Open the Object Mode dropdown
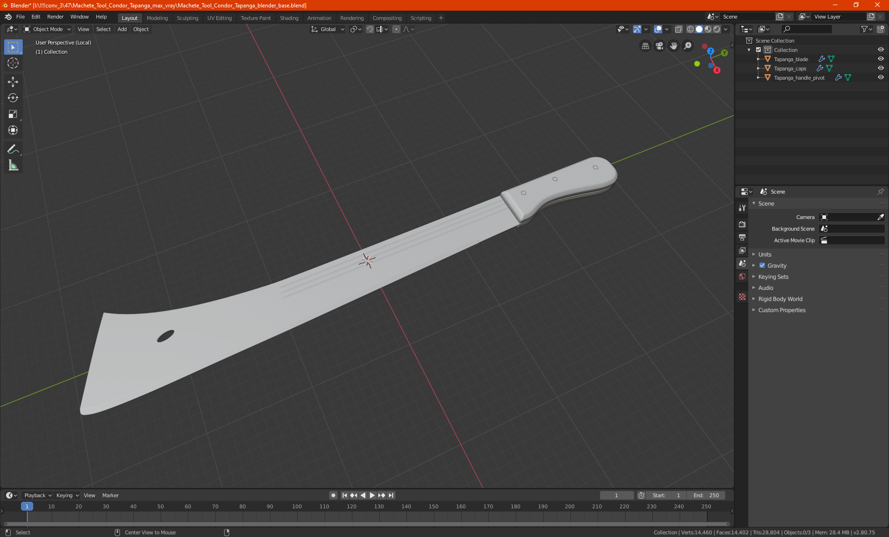Viewport: 889px width, 537px height. pyautogui.click(x=47, y=29)
